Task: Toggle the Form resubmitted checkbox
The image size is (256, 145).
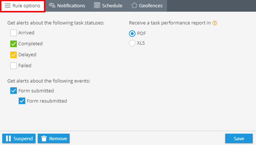Action: tap(22, 101)
